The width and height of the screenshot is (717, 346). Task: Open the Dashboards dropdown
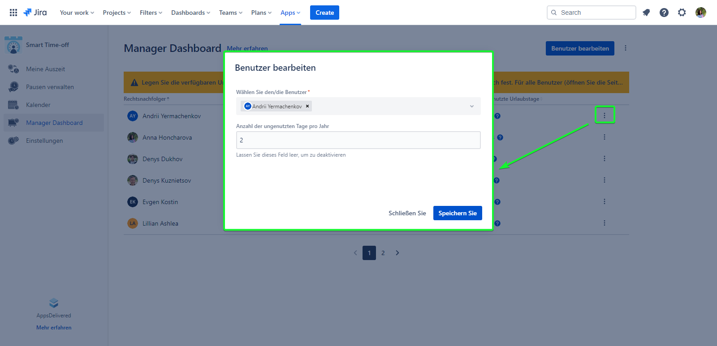pos(190,13)
